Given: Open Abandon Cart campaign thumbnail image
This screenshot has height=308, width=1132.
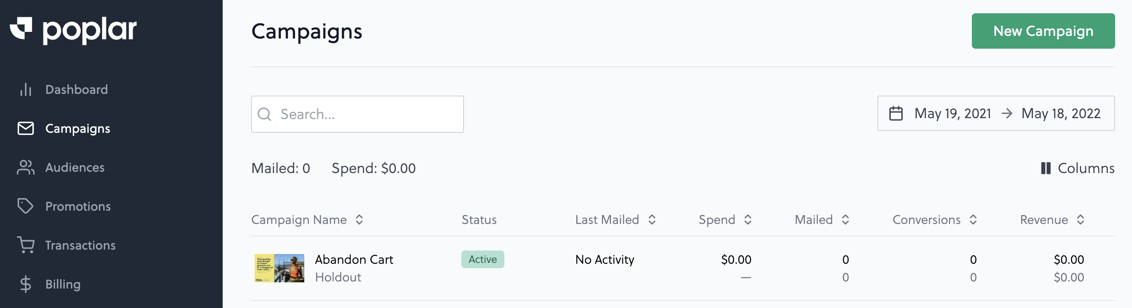Looking at the screenshot, I should 279,268.
